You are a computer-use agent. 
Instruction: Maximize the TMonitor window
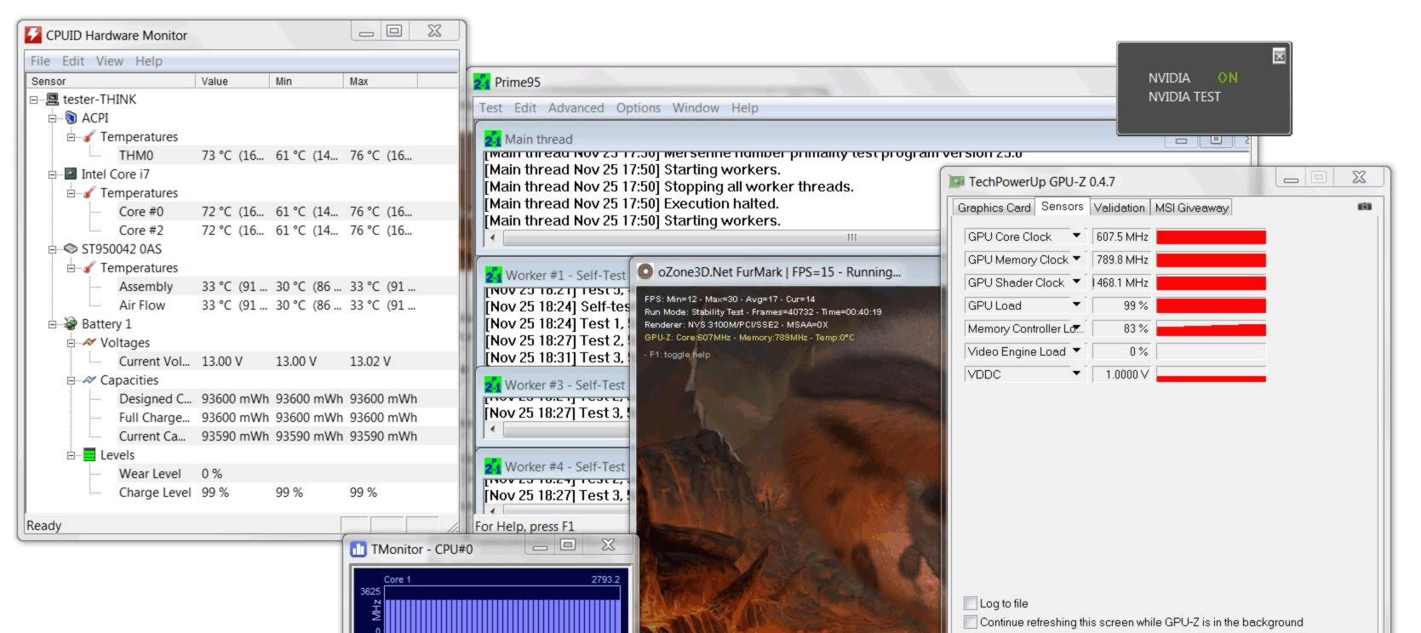568,545
